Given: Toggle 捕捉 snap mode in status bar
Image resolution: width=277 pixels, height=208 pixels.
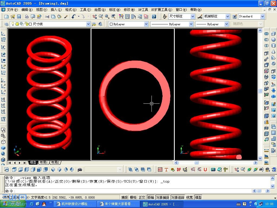Looking at the screenshot, I should [124, 197].
